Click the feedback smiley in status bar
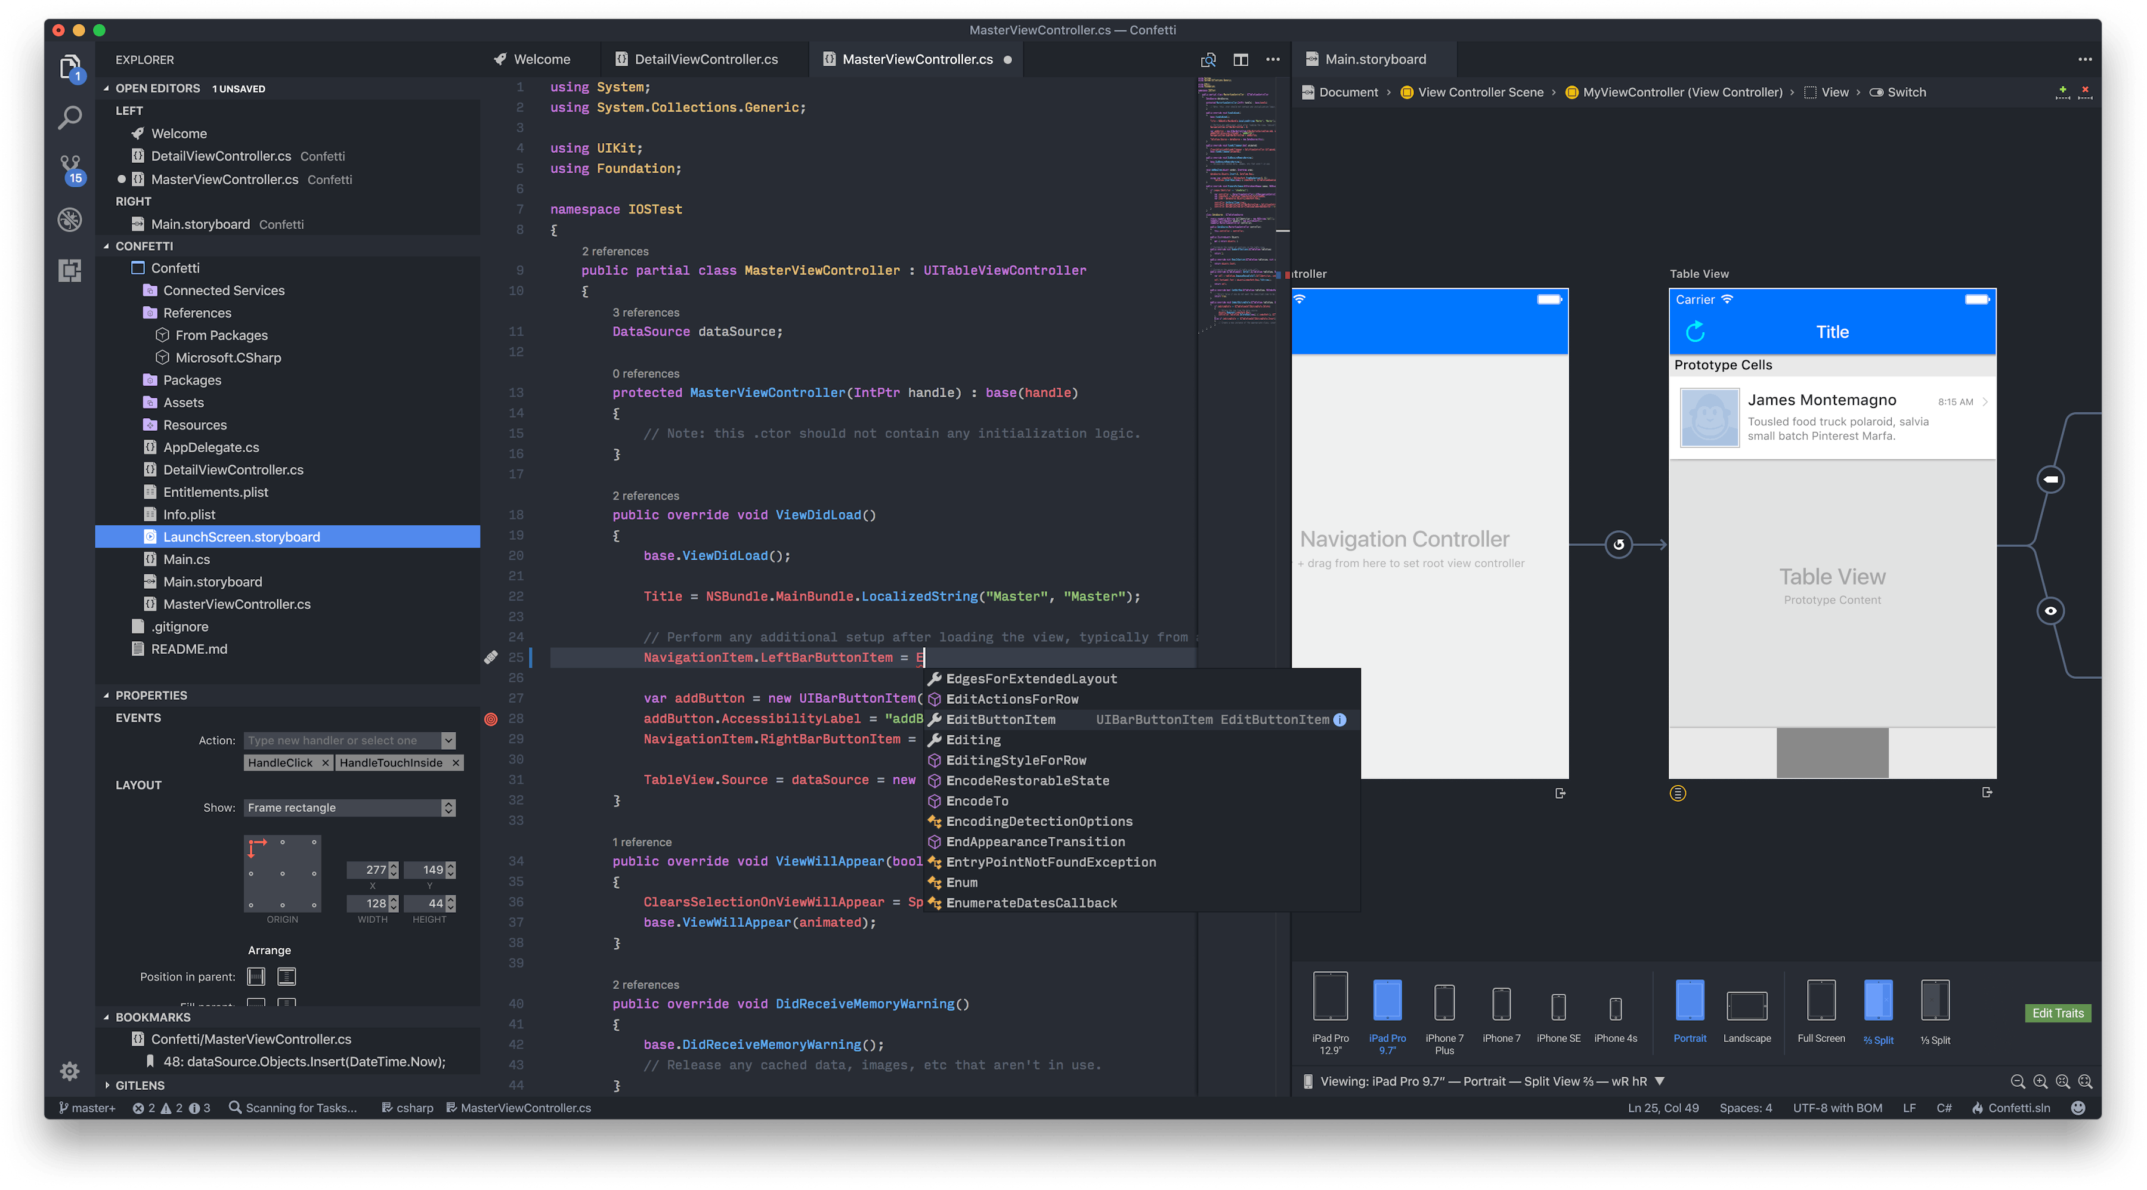 coord(2078,1108)
